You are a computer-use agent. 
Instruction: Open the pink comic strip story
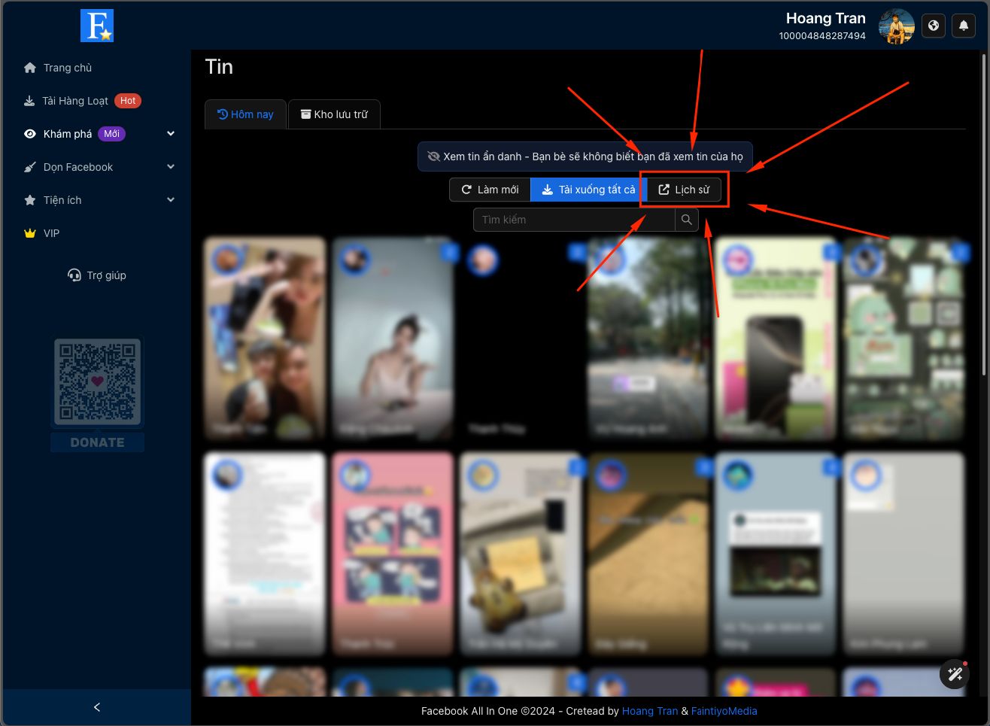pos(393,553)
